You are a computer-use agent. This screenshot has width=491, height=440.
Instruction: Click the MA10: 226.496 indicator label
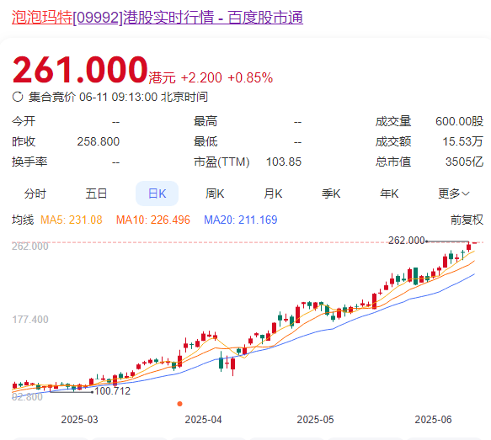tap(153, 220)
